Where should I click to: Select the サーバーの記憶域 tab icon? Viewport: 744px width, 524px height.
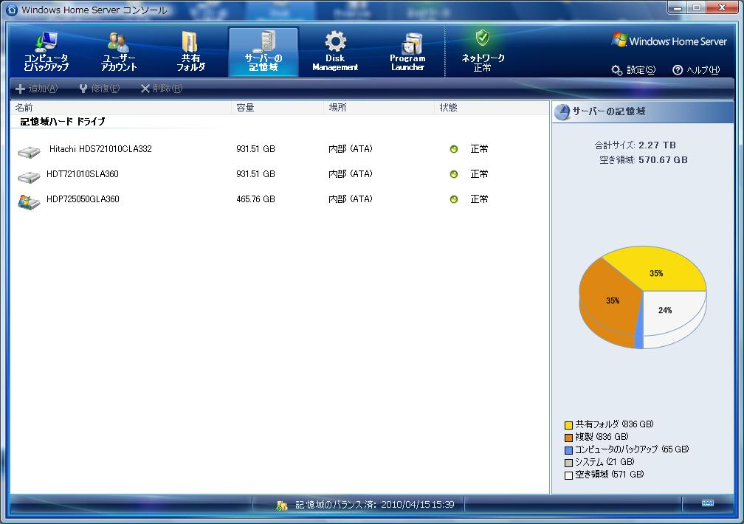[263, 42]
